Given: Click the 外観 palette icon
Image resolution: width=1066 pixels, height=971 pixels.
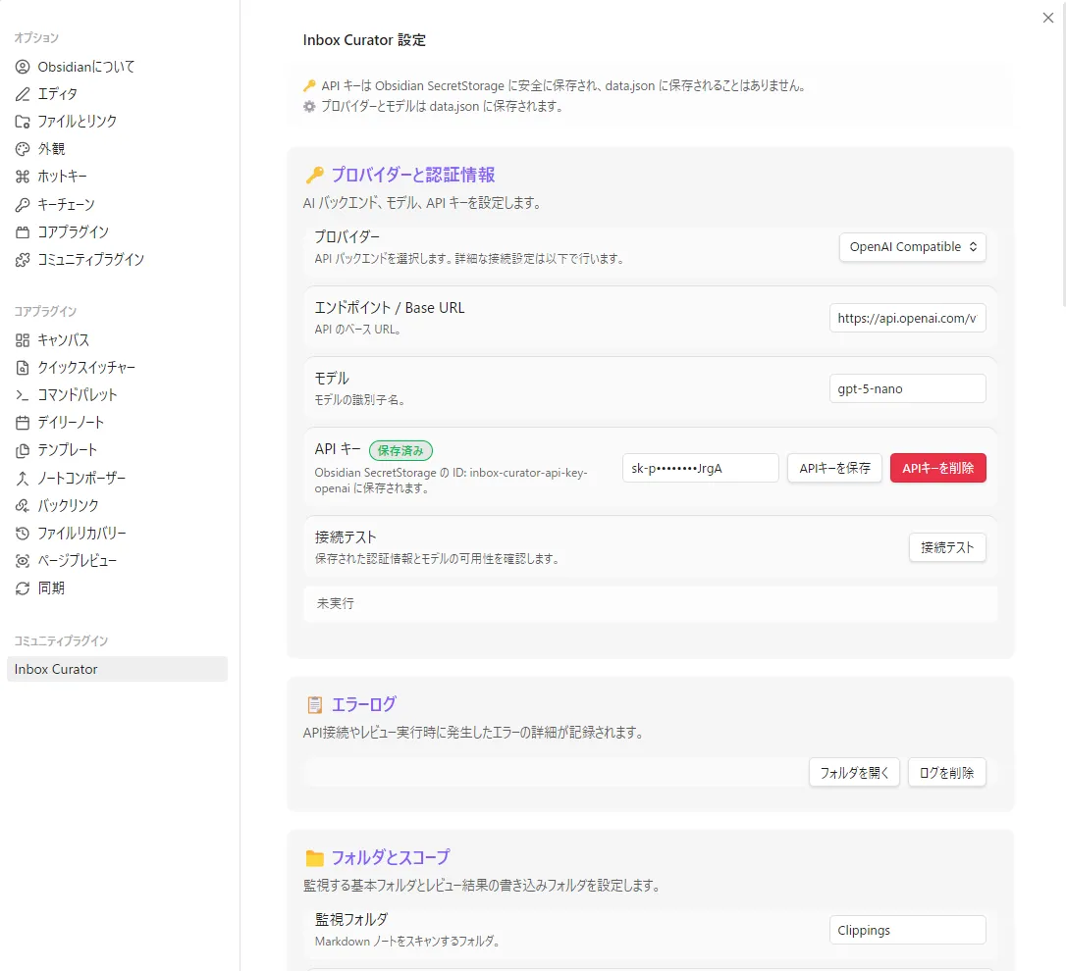Looking at the screenshot, I should point(23,149).
